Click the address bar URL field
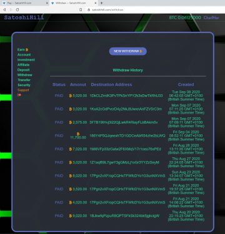This screenshot has width=225, height=234. (x=154, y=10)
